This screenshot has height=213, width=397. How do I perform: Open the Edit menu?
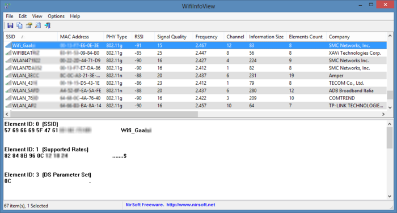[23, 16]
